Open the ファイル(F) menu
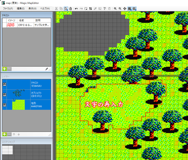The width and height of the screenshot is (188, 160). point(8,9)
